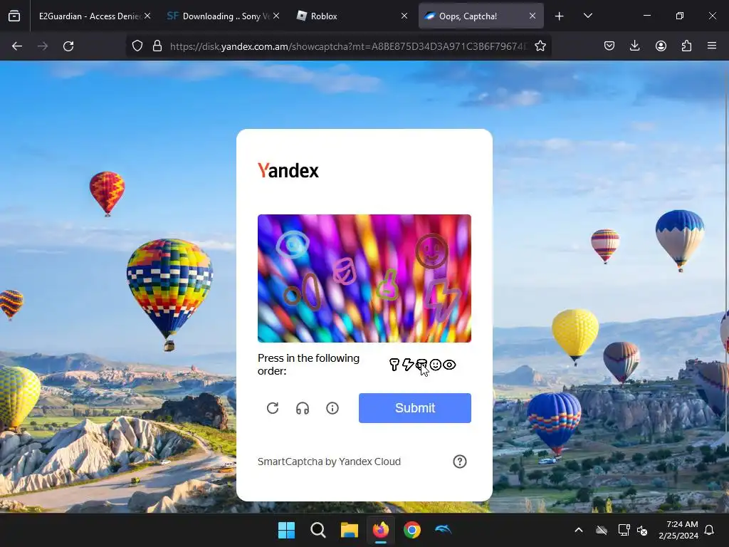
Task: Save page to Pocket
Action: coord(609,46)
